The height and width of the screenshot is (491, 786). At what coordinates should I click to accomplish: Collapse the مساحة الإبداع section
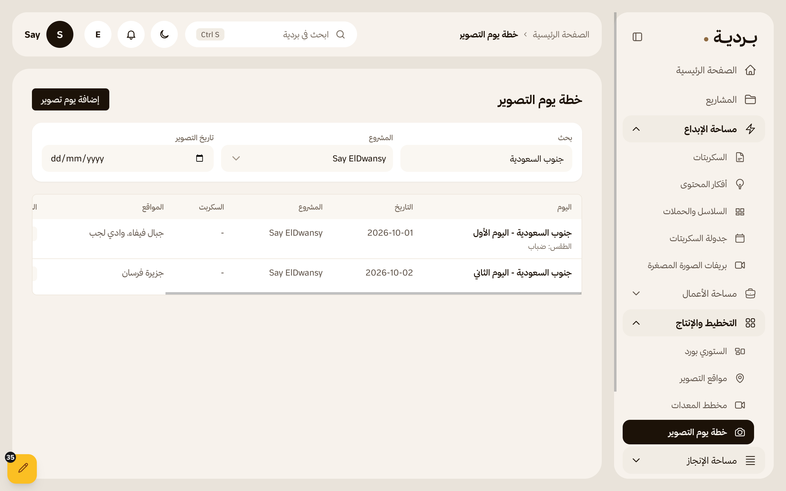click(x=694, y=129)
